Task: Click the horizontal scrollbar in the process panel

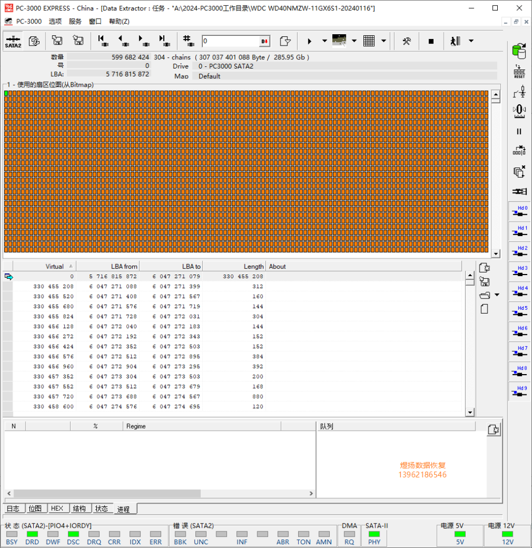Action: click(x=107, y=493)
